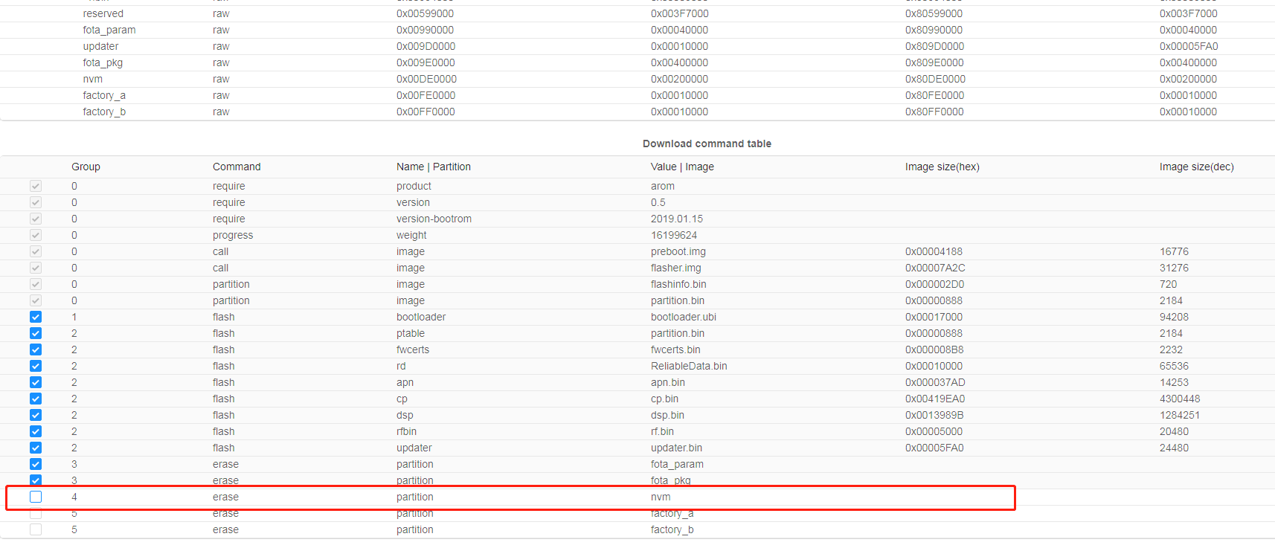Click the ReliableData.bin image value
1275x551 pixels.
click(x=689, y=366)
